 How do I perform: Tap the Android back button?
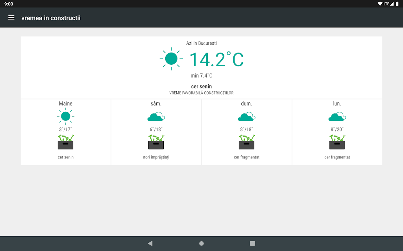pyautogui.click(x=150, y=243)
